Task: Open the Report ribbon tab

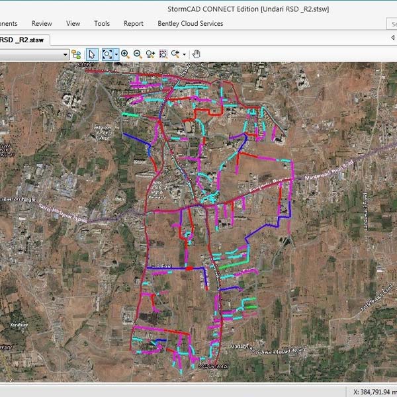Action: point(133,23)
